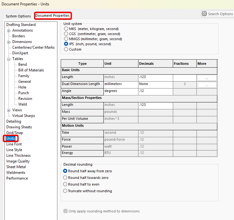Select General under Tables
Image resolution: width=234 pixels, height=220 pixels.
pyautogui.click(x=25, y=81)
